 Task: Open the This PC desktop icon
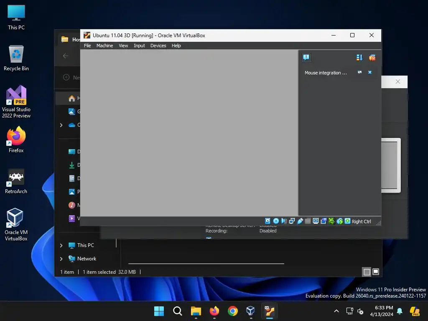point(16,17)
